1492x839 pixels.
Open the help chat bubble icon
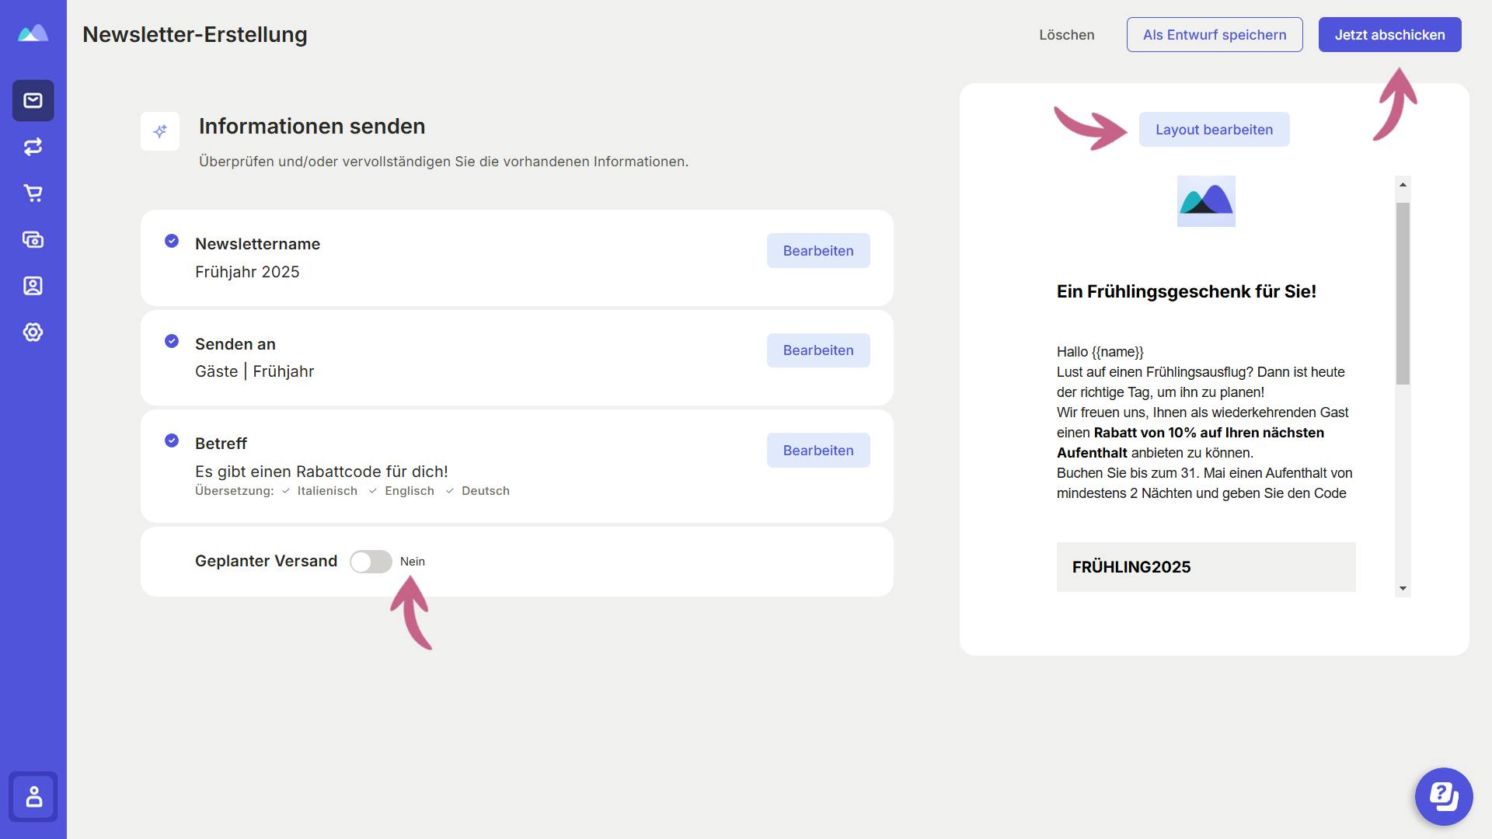(x=1444, y=796)
